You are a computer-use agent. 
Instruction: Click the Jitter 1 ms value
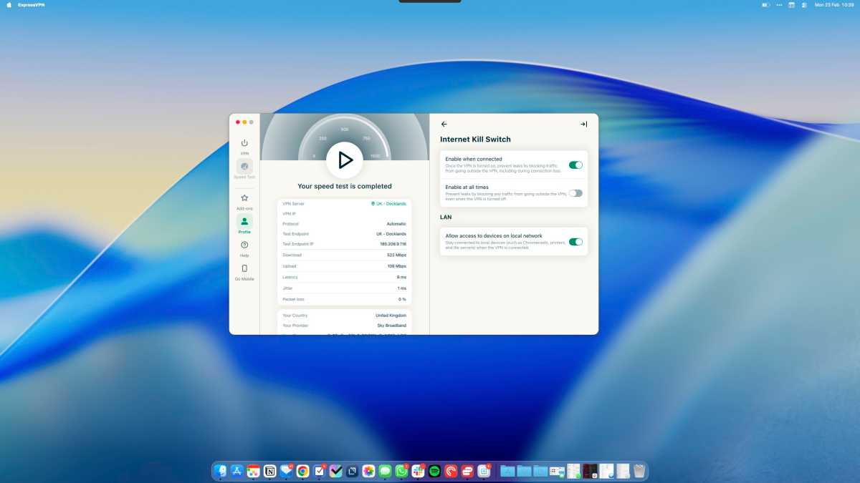tap(401, 288)
